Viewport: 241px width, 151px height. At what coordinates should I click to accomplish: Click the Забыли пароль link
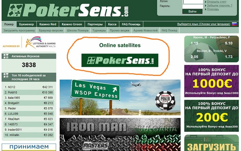tap(219, 5)
